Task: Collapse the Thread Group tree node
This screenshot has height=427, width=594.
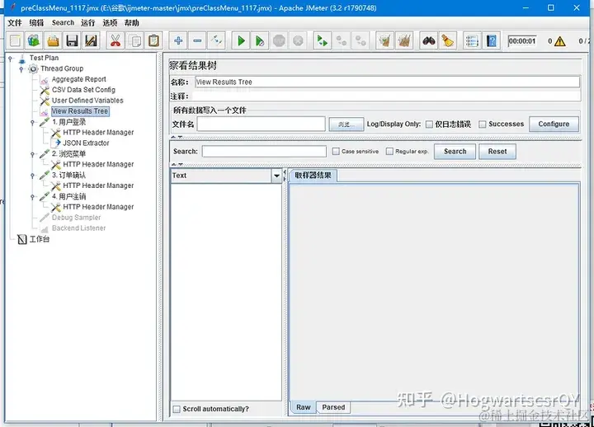Action: click(x=21, y=69)
